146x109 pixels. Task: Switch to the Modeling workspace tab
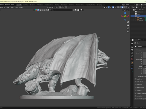point(26,5)
